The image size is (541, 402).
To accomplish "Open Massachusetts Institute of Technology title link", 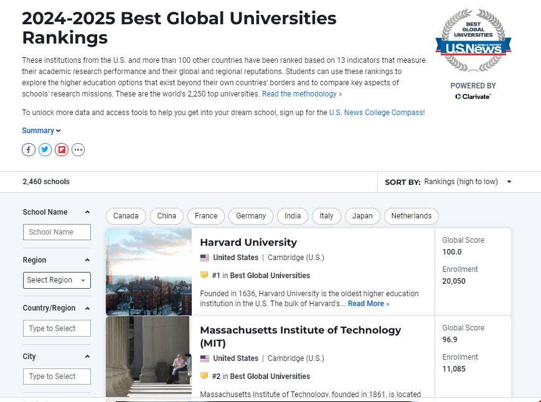I will tap(301, 337).
